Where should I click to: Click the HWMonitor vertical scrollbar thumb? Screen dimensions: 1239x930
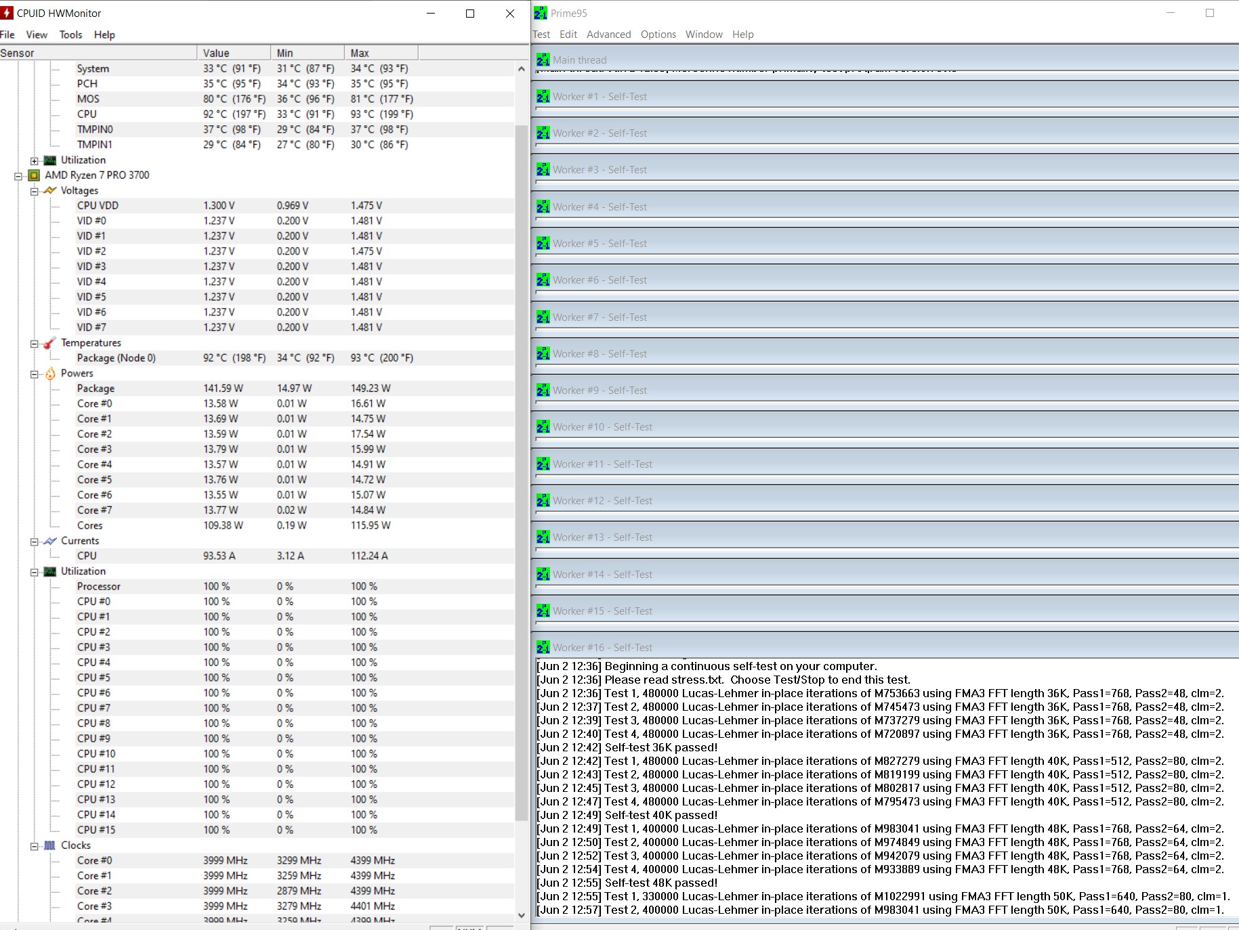521,474
